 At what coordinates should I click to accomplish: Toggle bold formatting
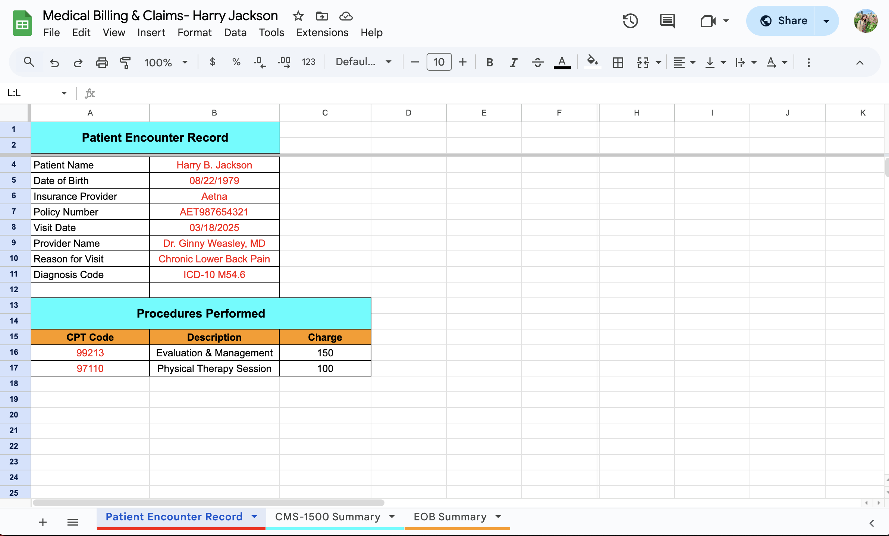[490, 62]
